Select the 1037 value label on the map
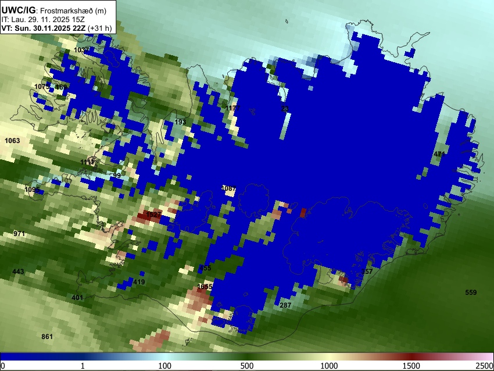 click(x=81, y=50)
